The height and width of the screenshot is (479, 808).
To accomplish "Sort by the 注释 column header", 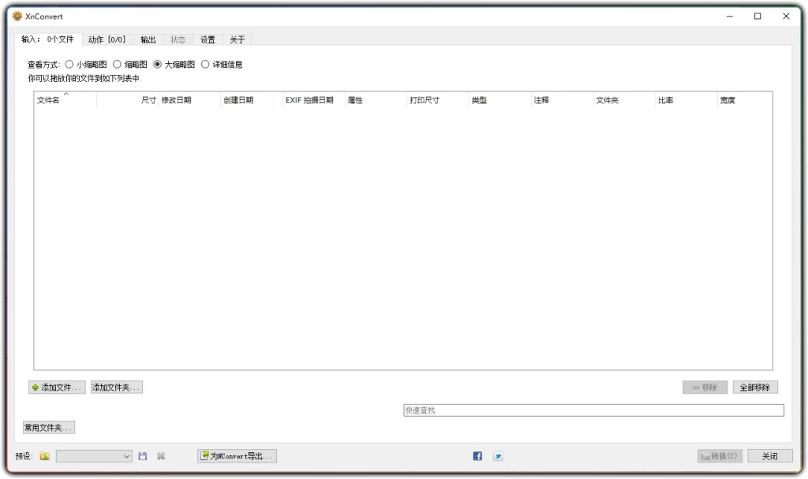I will [562, 100].
